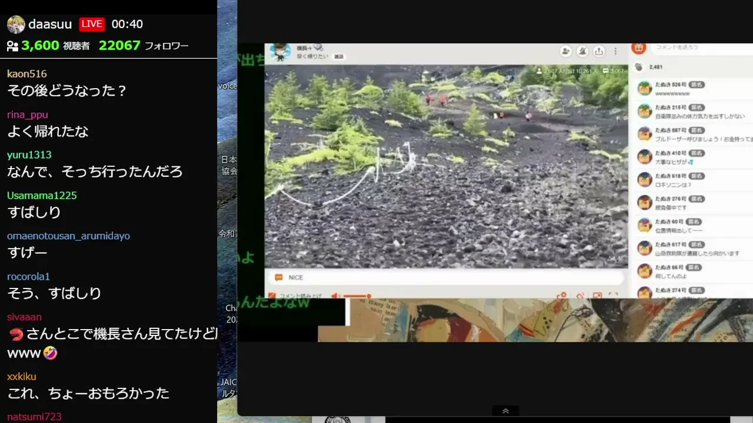Click avatar of たぬき 526号 commenter
Image resolution: width=753 pixels, height=423 pixels.
click(x=645, y=88)
